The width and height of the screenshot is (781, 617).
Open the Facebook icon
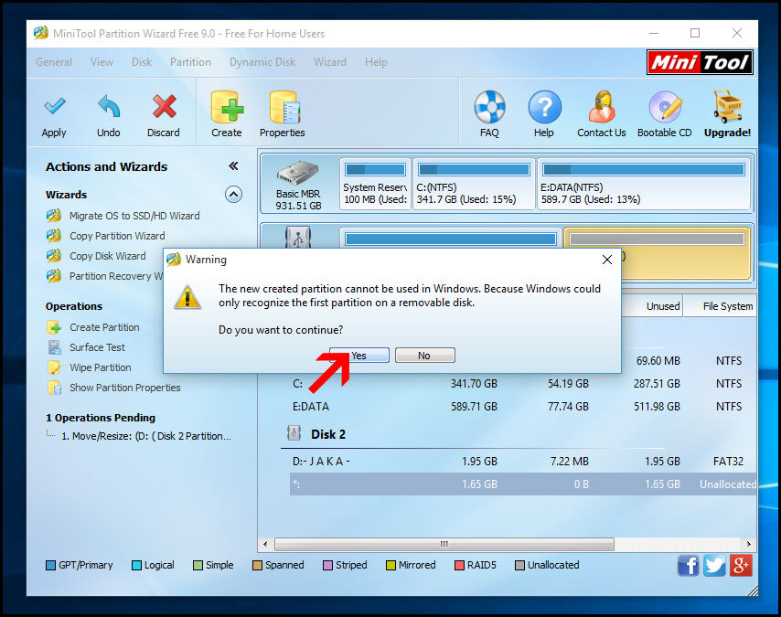689,566
